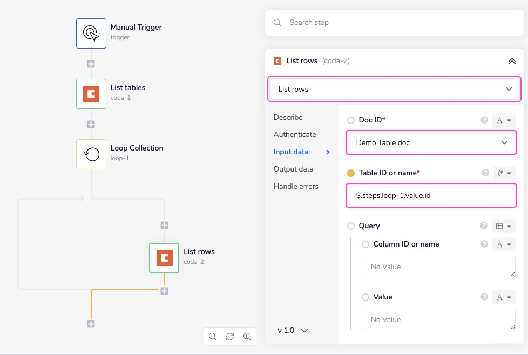Image resolution: width=528 pixels, height=355 pixels.
Task: Select the List tables coda-1 step icon
Action: click(x=91, y=93)
